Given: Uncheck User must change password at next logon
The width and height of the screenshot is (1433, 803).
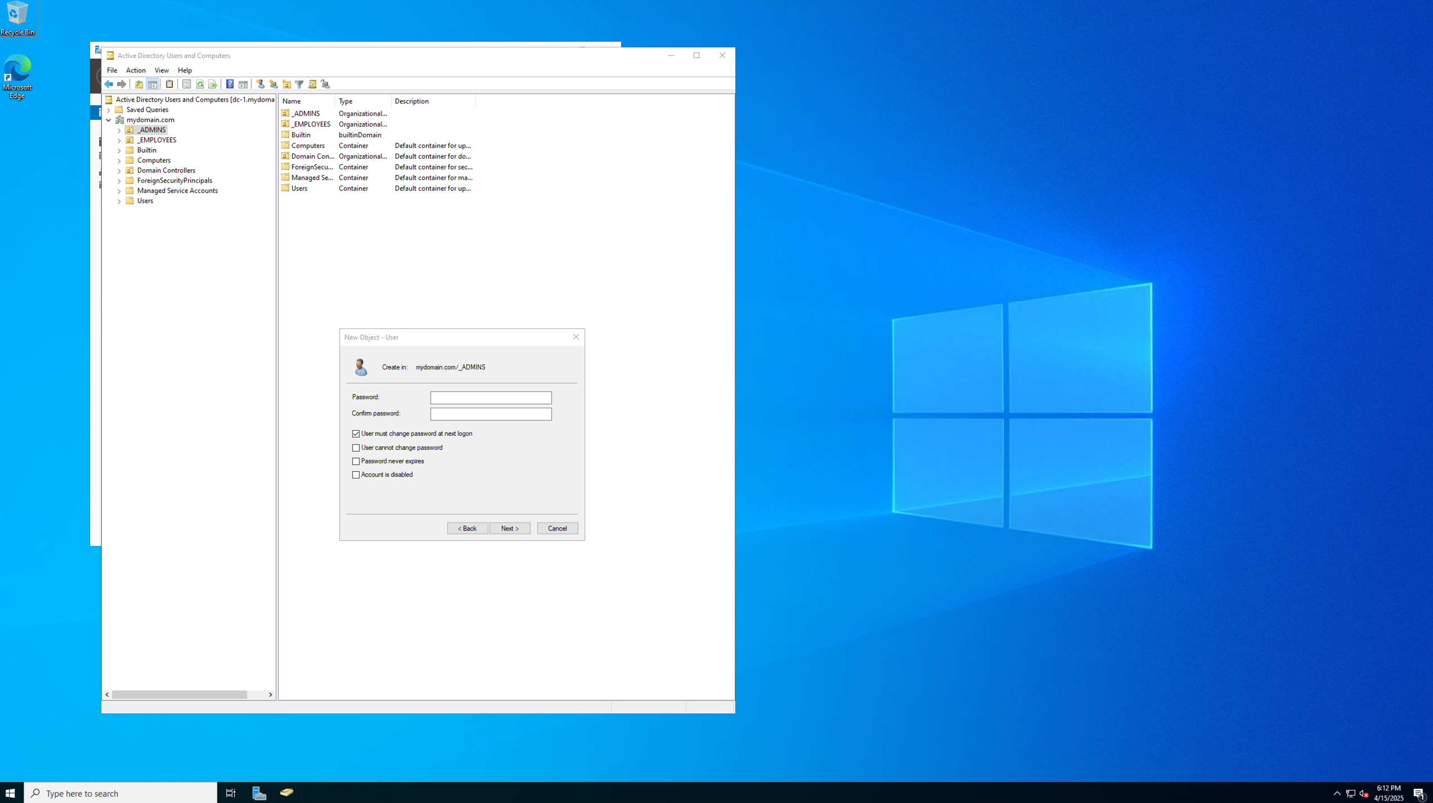Looking at the screenshot, I should tap(356, 434).
